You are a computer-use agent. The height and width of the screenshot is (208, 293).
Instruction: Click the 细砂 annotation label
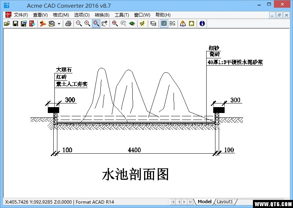tap(214, 48)
